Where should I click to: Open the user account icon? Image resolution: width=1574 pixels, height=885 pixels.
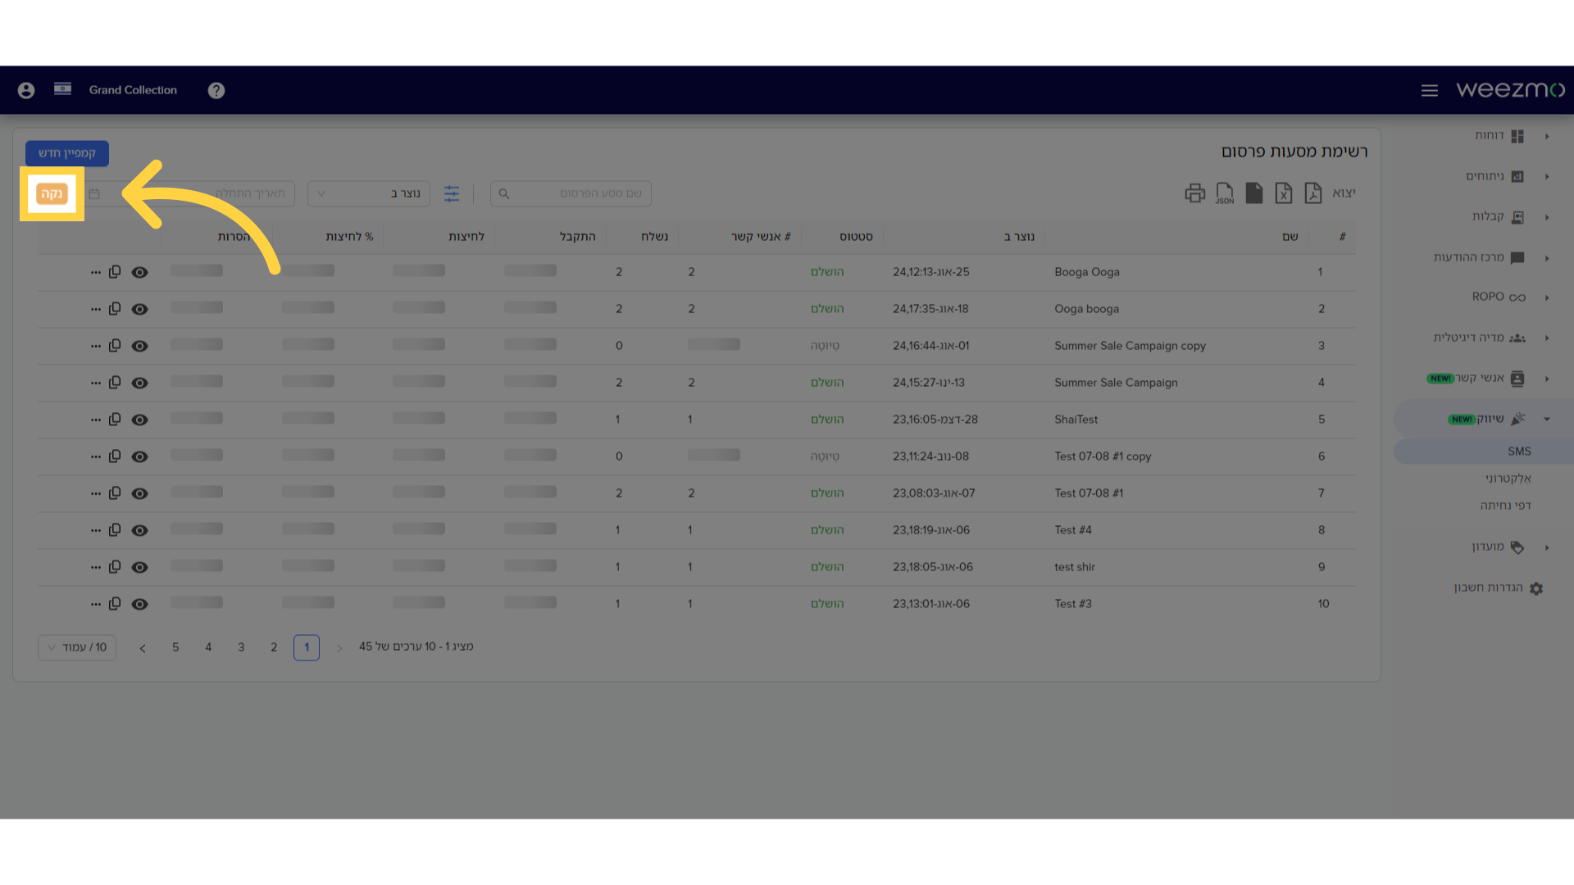point(26,90)
